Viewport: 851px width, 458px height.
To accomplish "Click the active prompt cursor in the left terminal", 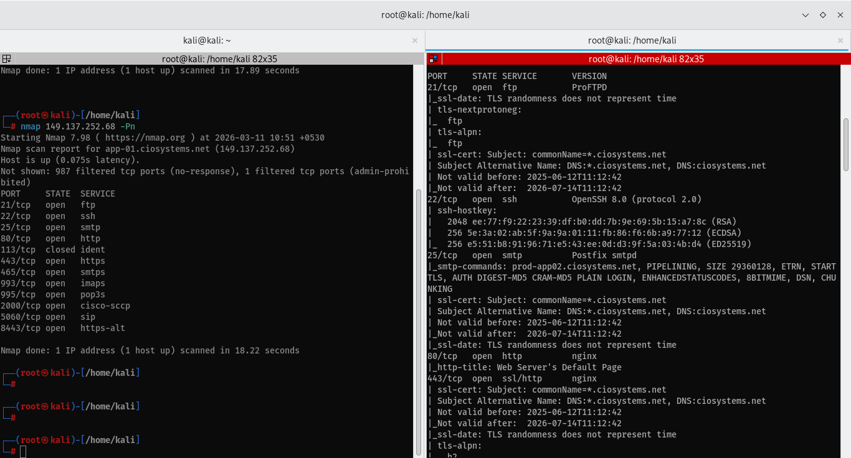I will click(x=23, y=451).
